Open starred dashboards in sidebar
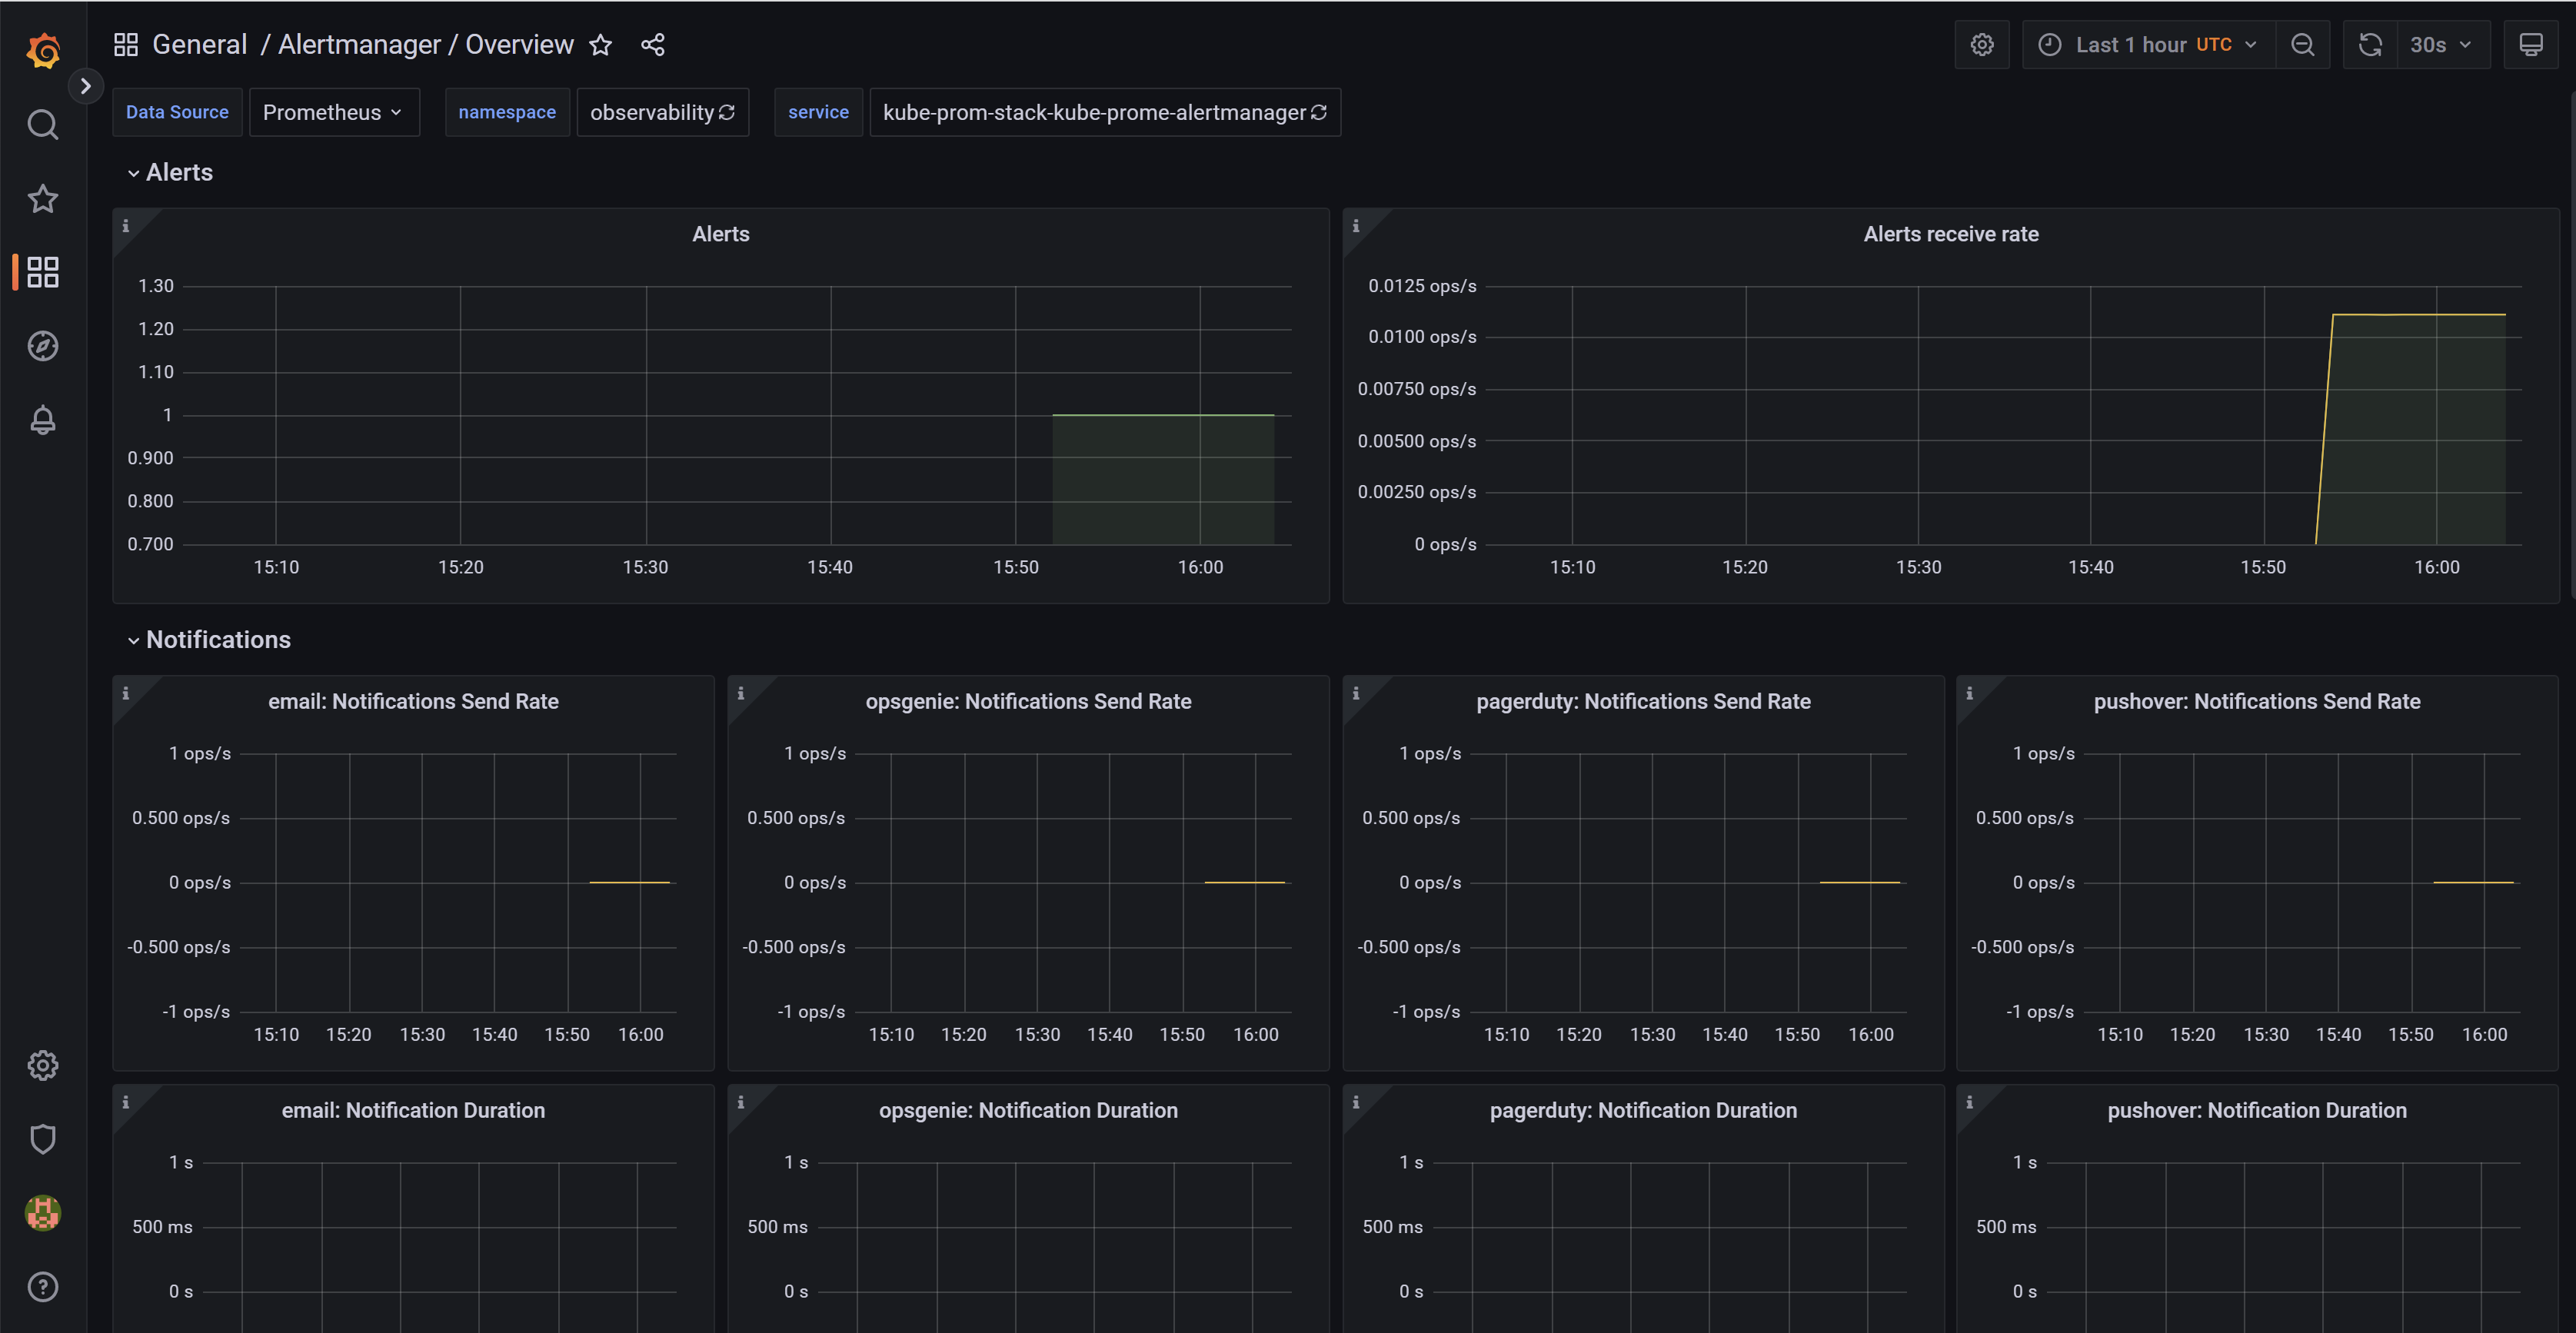This screenshot has height=1333, width=2576. pyautogui.click(x=42, y=198)
